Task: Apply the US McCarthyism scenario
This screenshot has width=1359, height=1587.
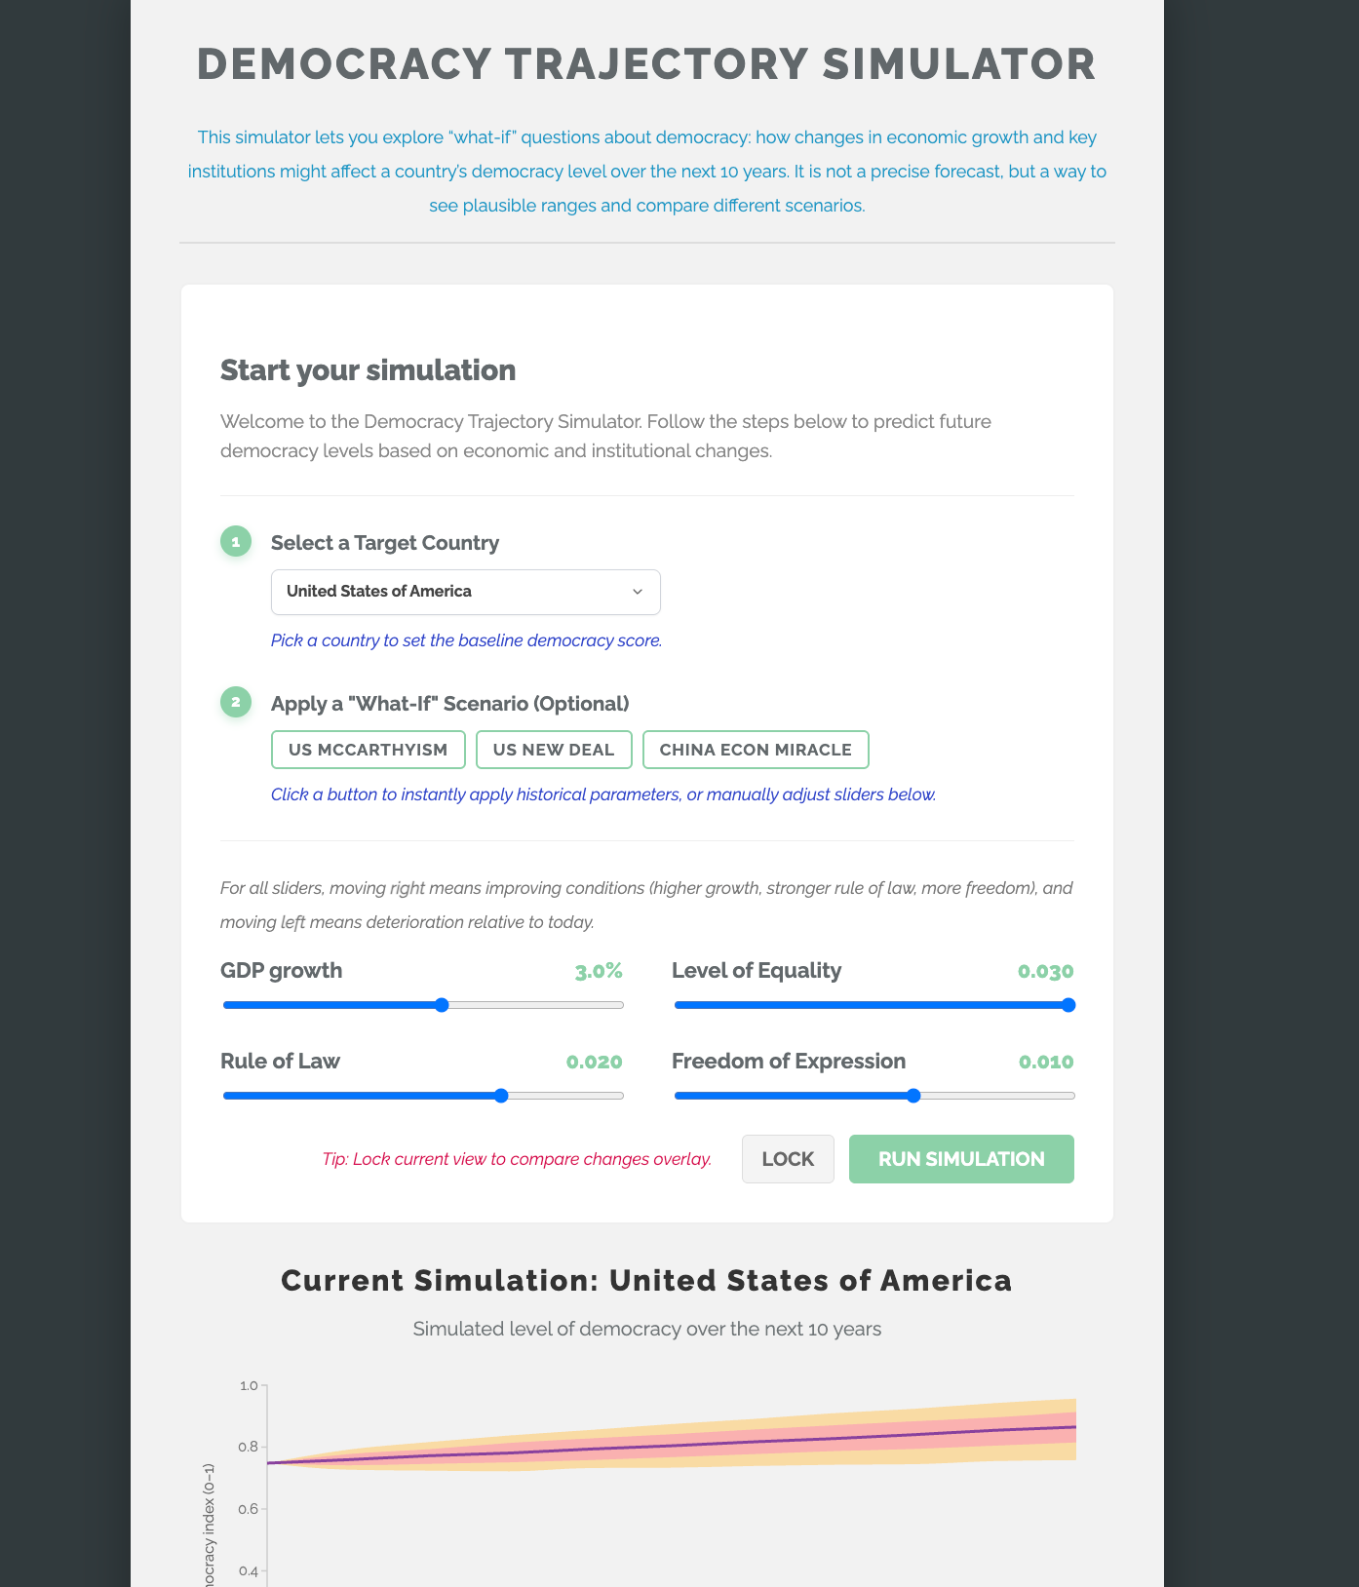Action: point(369,750)
